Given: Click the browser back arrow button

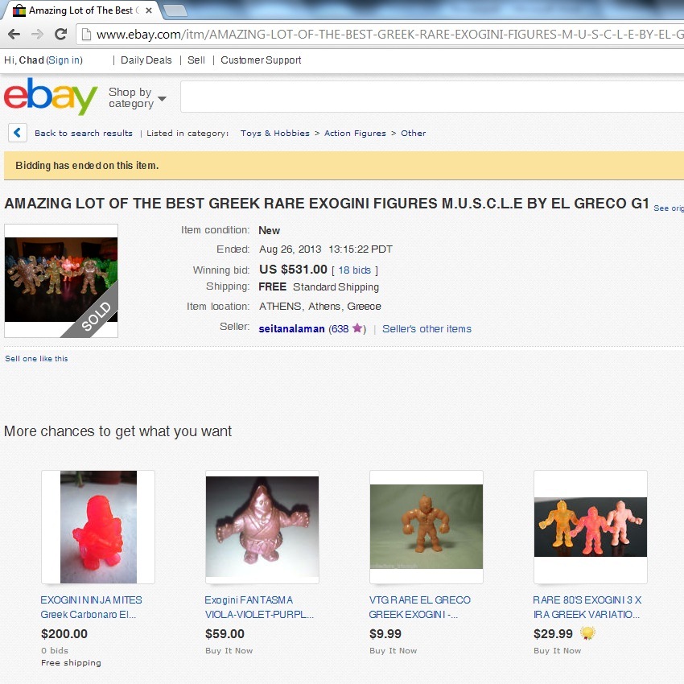Looking at the screenshot, I should (x=14, y=34).
